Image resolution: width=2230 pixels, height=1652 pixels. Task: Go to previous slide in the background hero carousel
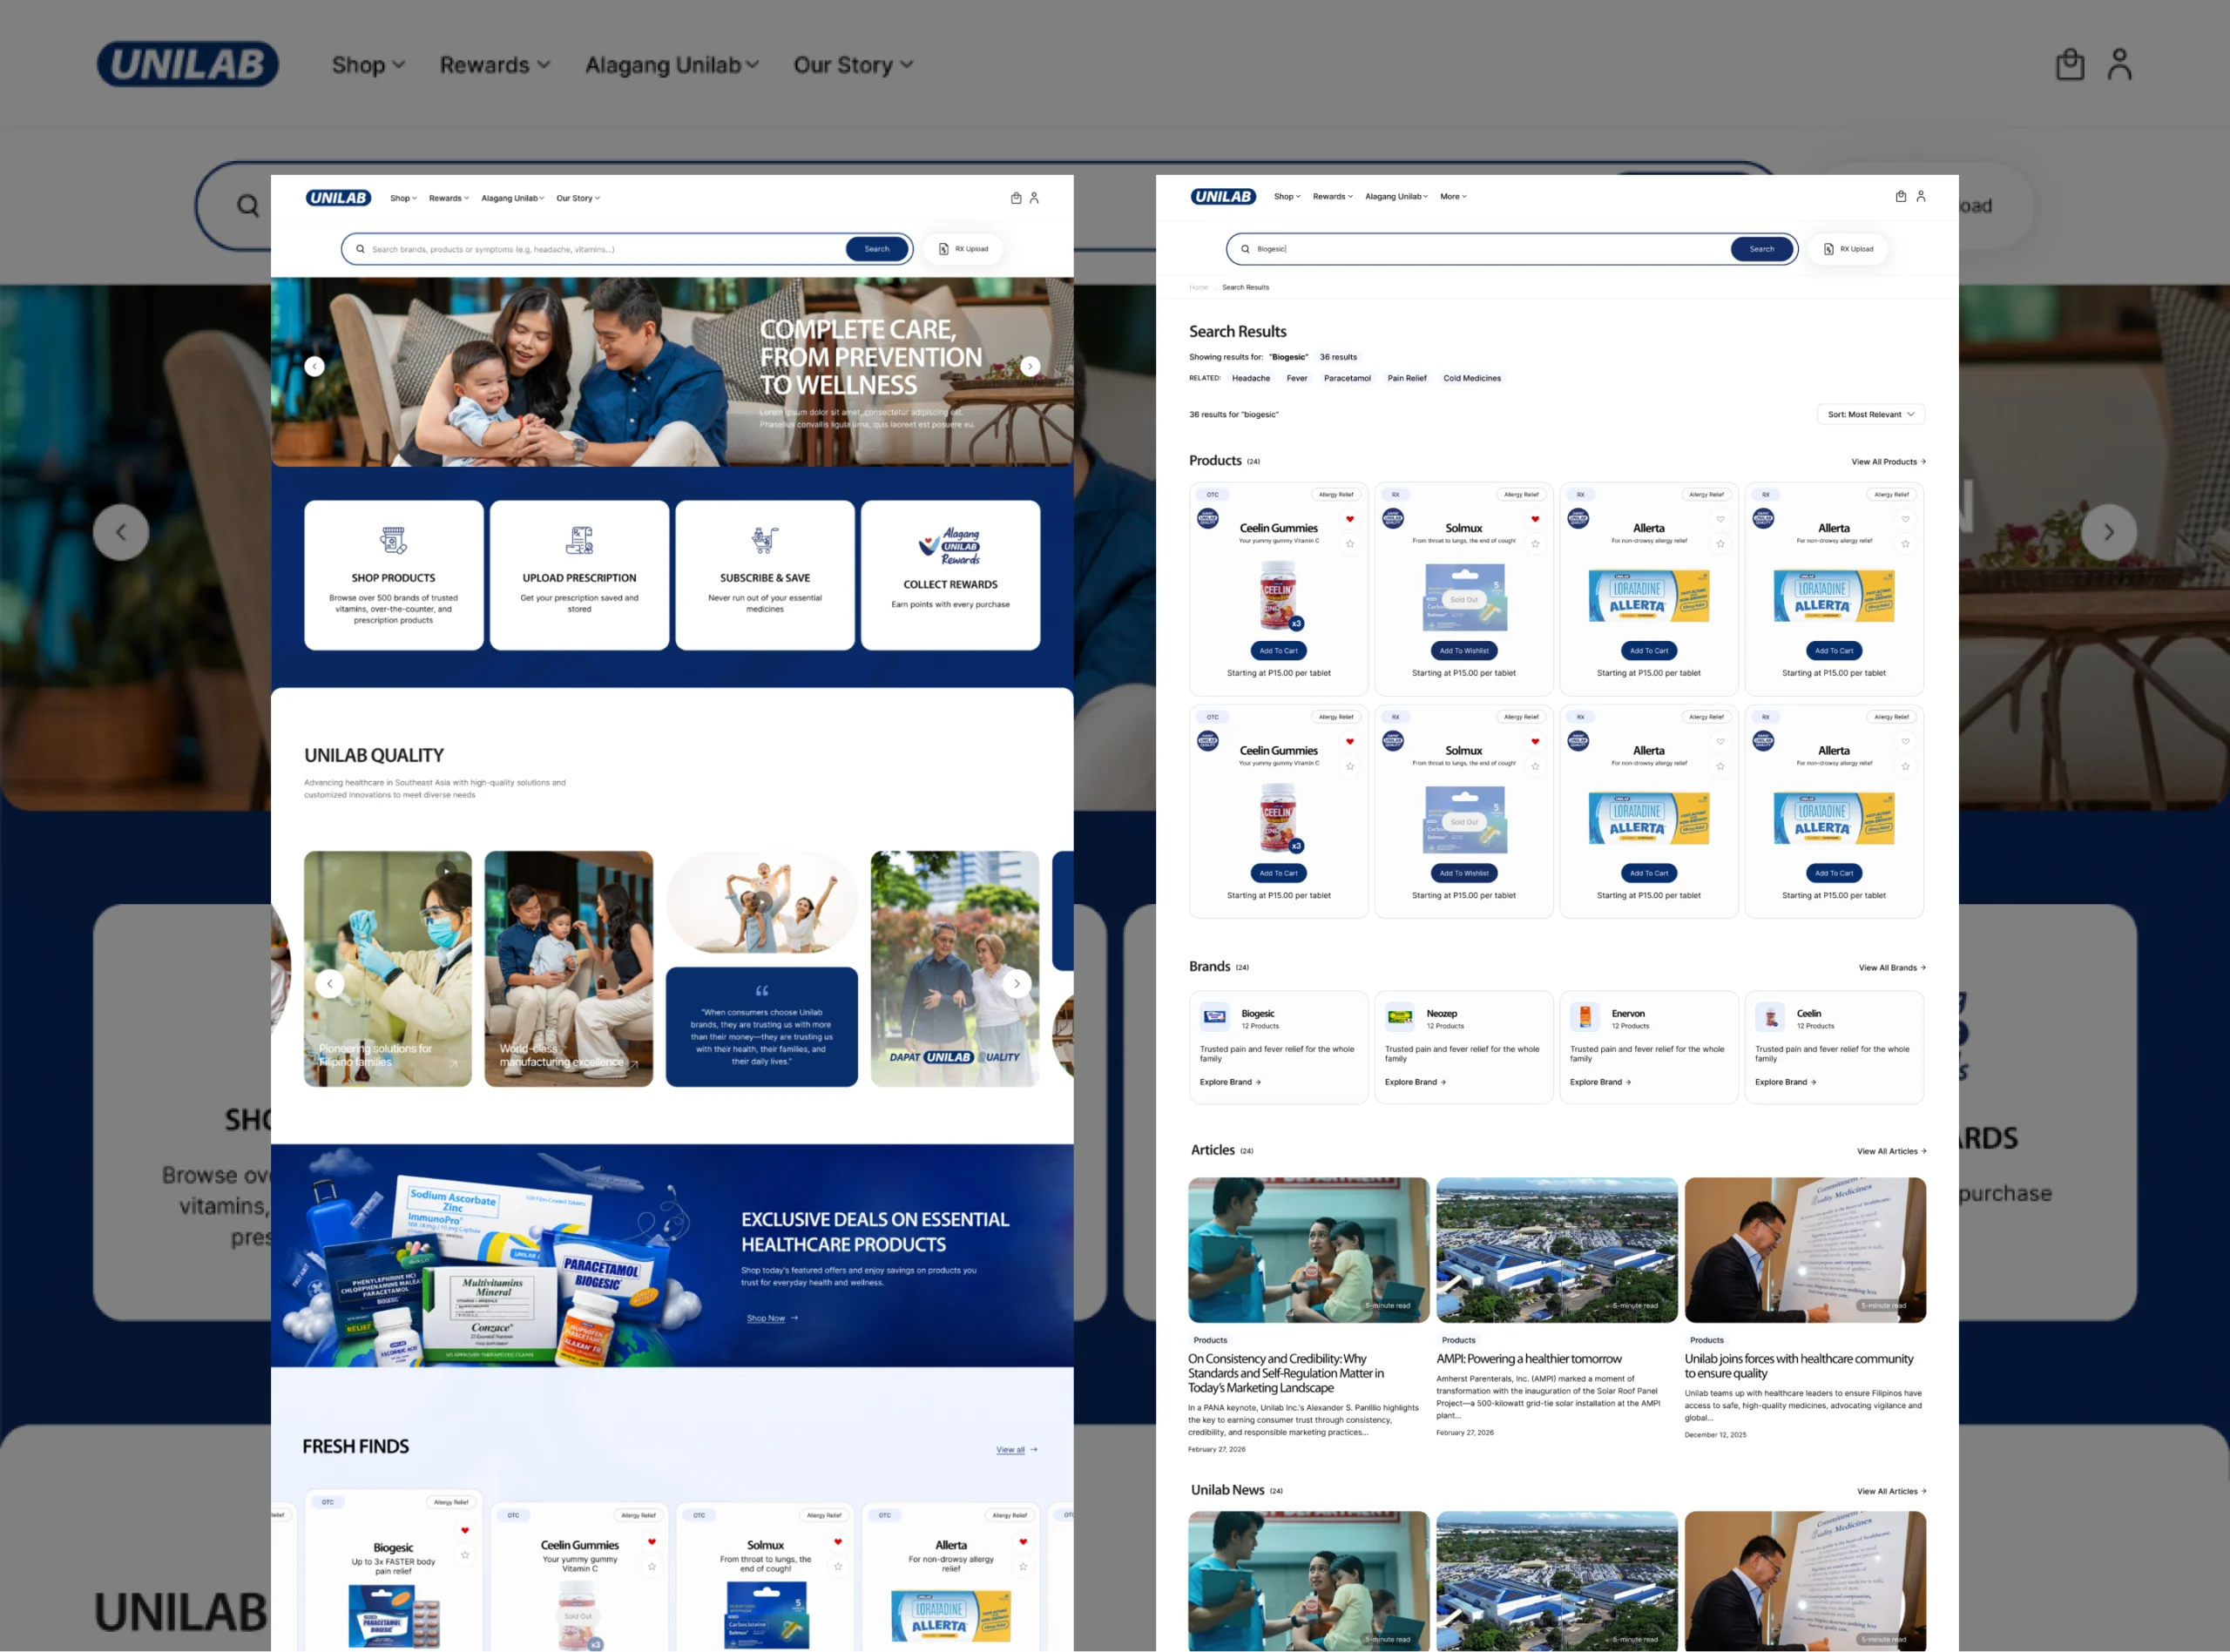(121, 532)
